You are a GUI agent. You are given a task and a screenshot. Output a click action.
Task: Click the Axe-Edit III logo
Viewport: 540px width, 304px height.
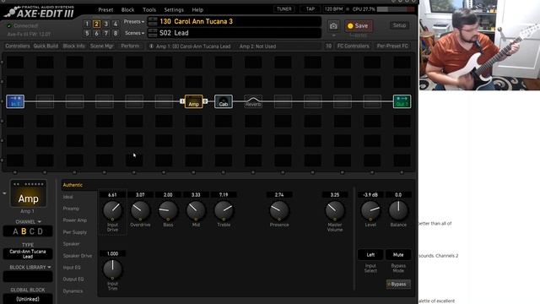click(x=40, y=12)
